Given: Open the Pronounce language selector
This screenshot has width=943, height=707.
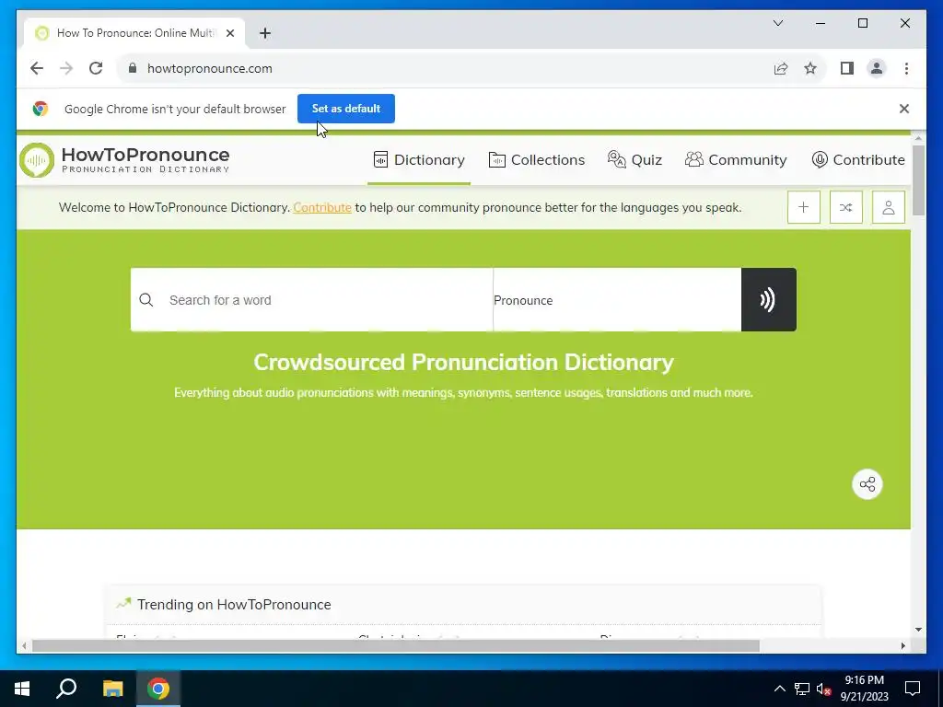Looking at the screenshot, I should click(x=617, y=300).
